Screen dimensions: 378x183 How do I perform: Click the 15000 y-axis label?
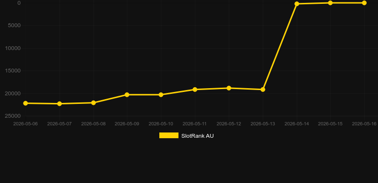pyautogui.click(x=13, y=71)
